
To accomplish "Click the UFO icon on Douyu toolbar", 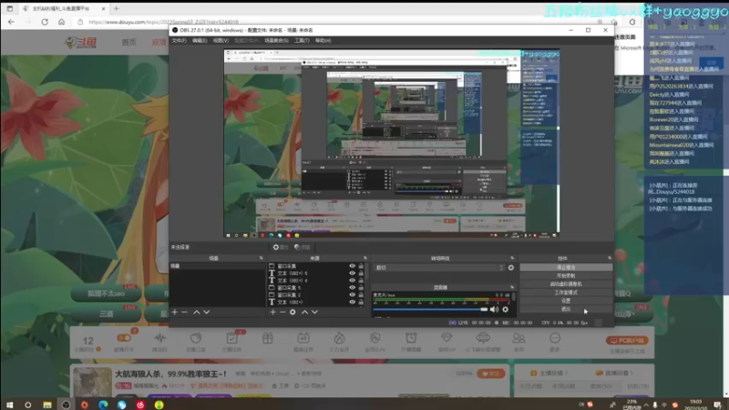I will click(x=483, y=337).
